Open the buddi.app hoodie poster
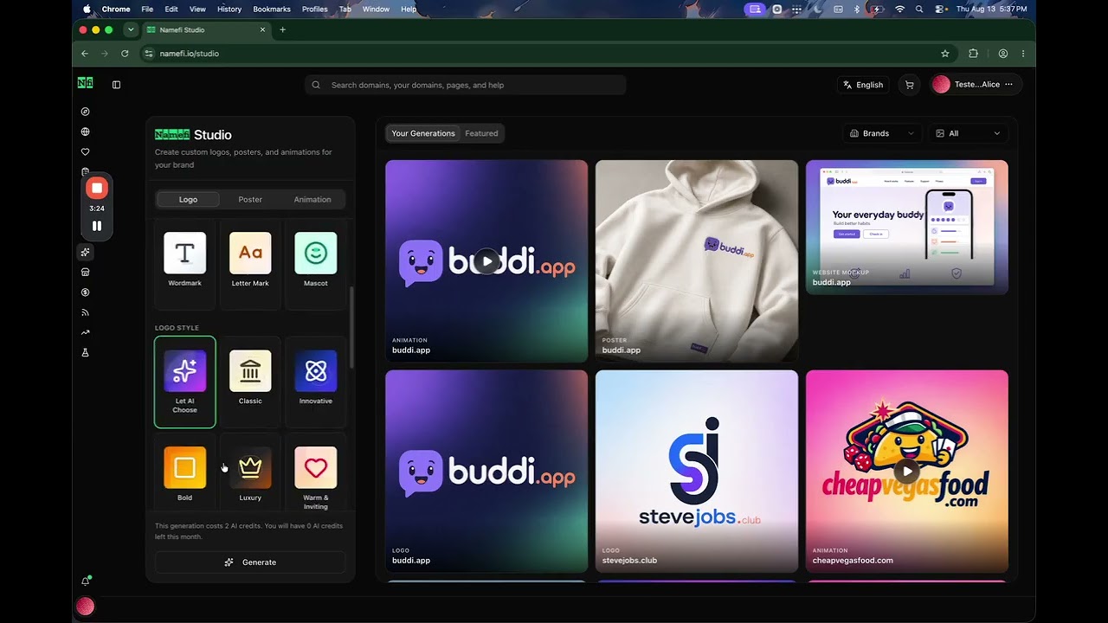The height and width of the screenshot is (623, 1108). coord(697,261)
